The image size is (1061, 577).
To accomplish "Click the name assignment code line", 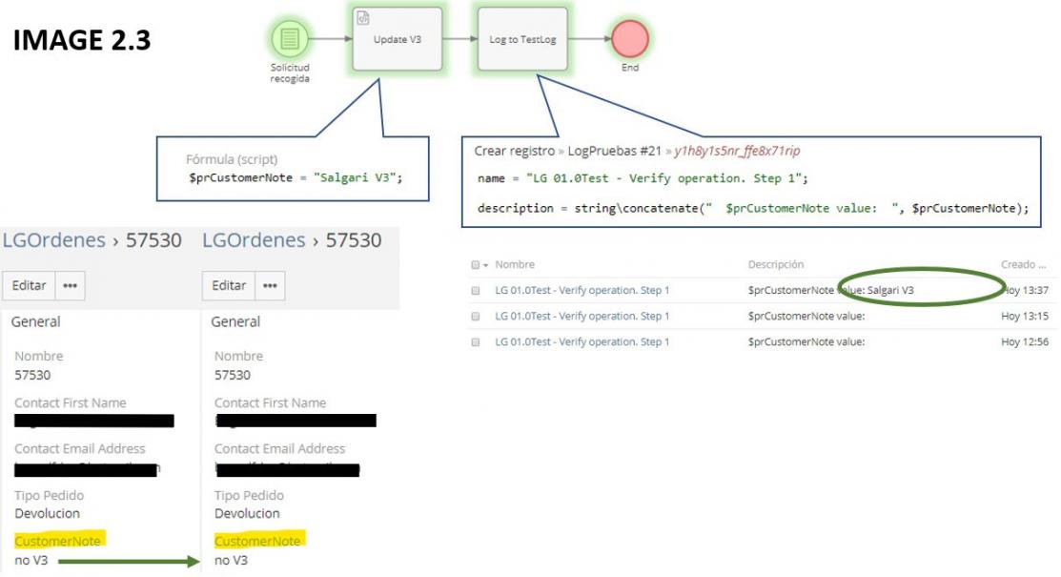I will [643, 178].
